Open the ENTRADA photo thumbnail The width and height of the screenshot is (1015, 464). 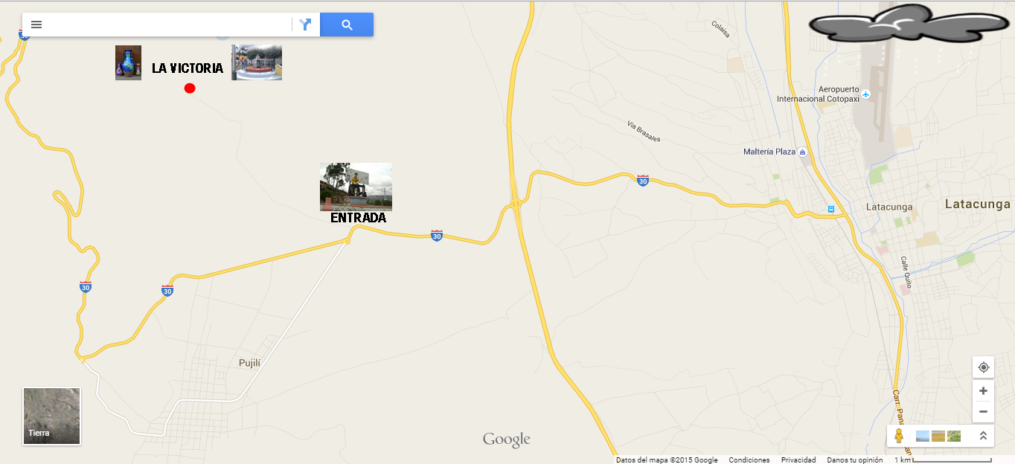click(356, 187)
